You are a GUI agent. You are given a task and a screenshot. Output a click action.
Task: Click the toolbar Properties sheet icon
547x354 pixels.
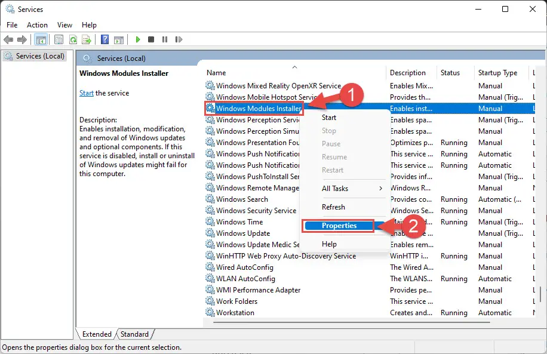coord(59,39)
